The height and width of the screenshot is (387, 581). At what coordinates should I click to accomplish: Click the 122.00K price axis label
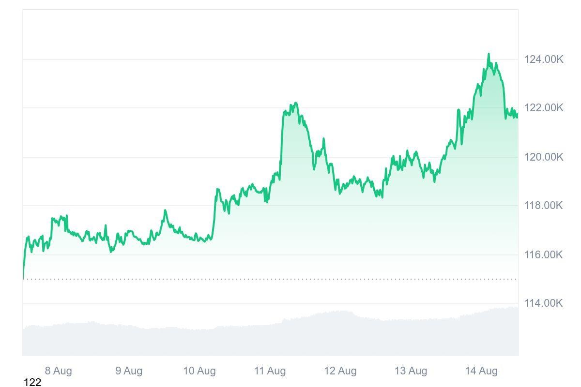544,108
